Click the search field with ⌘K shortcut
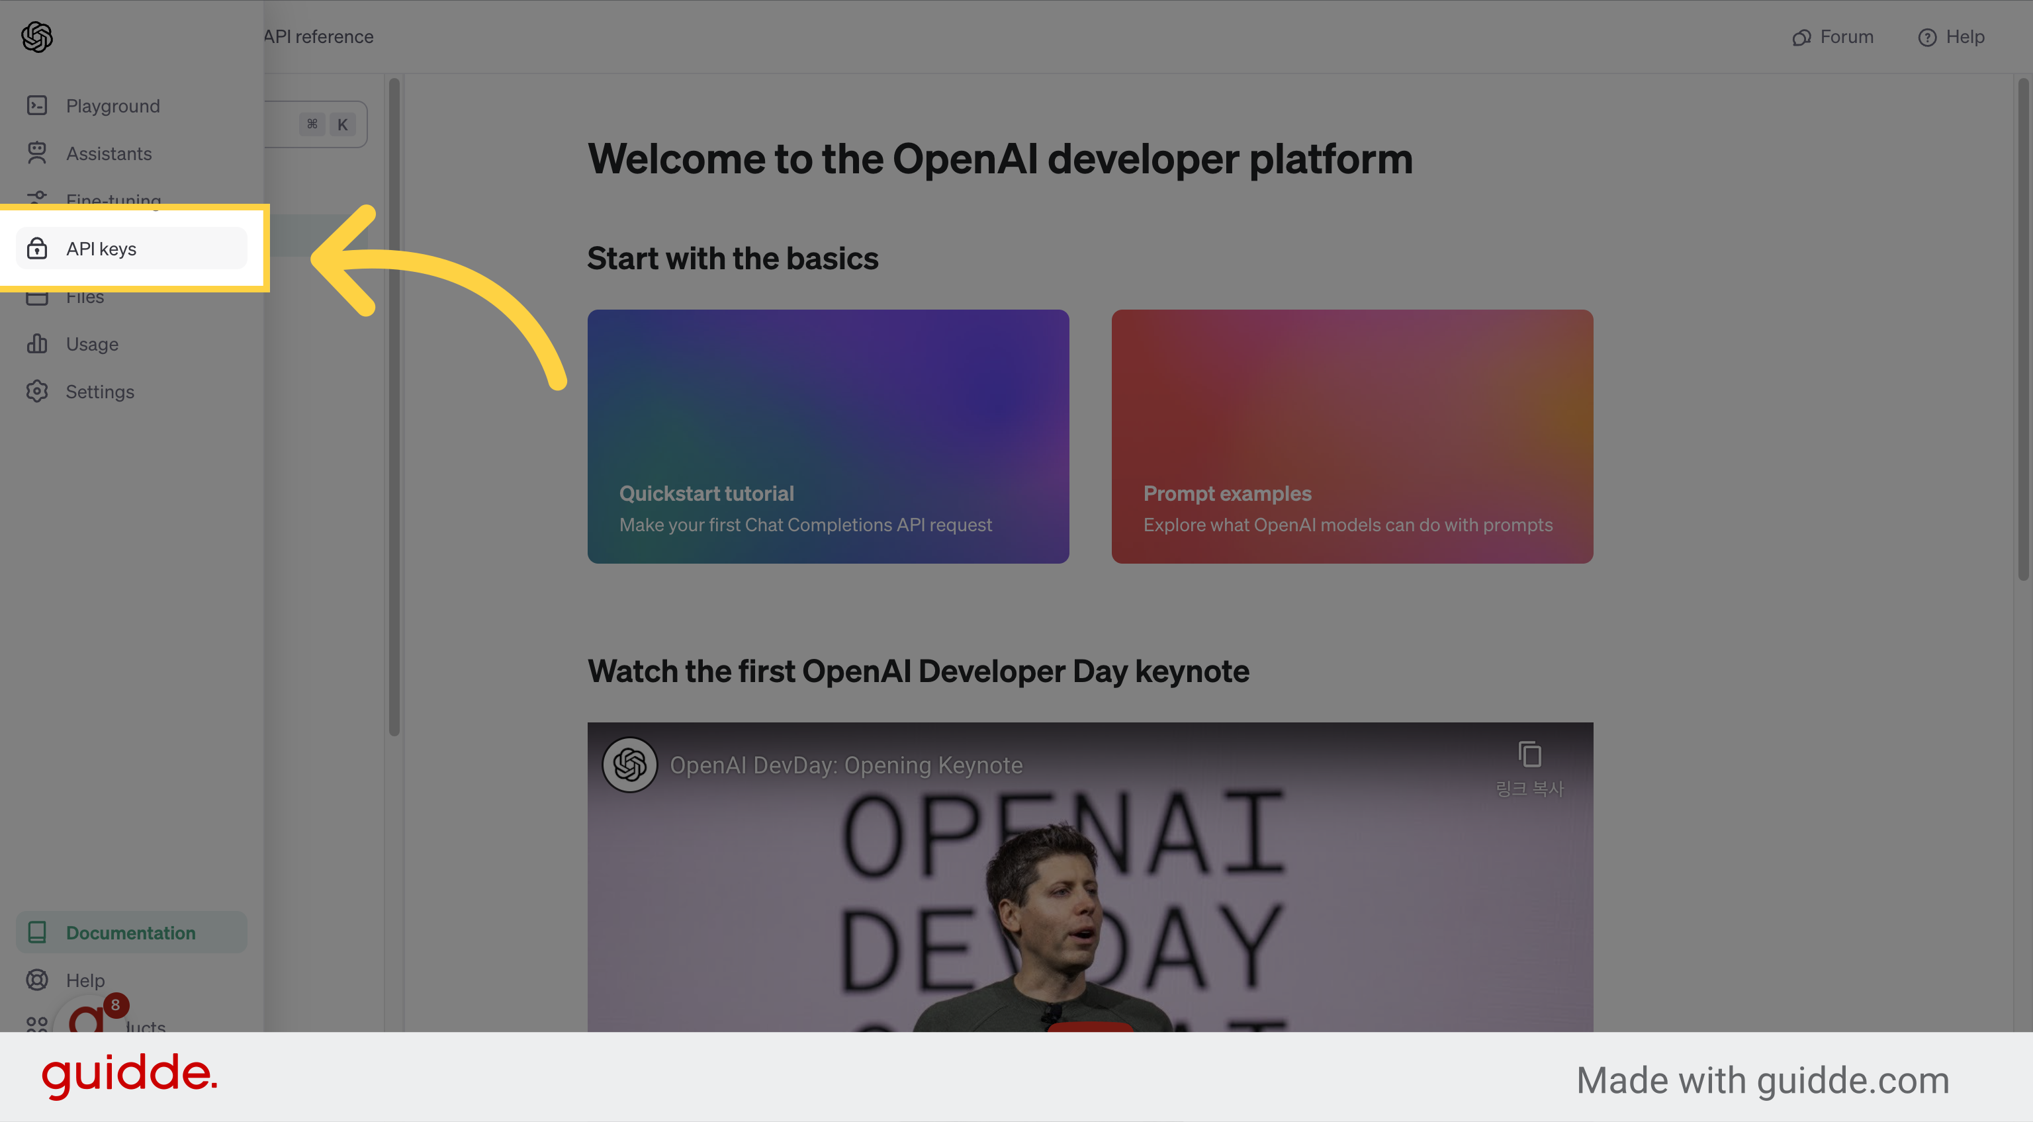The height and width of the screenshot is (1122, 2033). (x=316, y=124)
